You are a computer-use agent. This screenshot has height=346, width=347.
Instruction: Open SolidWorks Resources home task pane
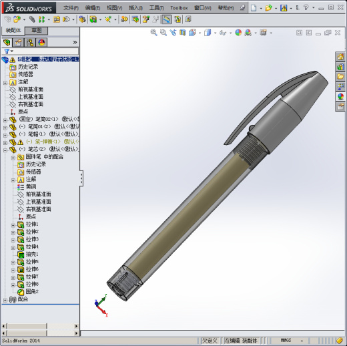340,57
